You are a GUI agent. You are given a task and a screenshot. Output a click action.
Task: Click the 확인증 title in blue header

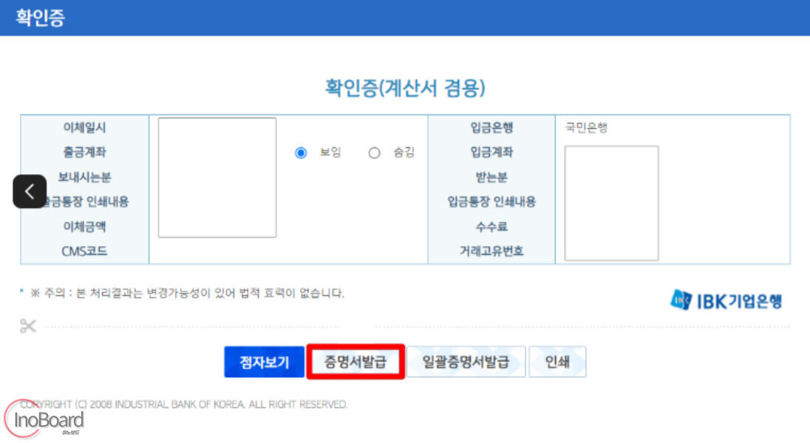pyautogui.click(x=40, y=18)
